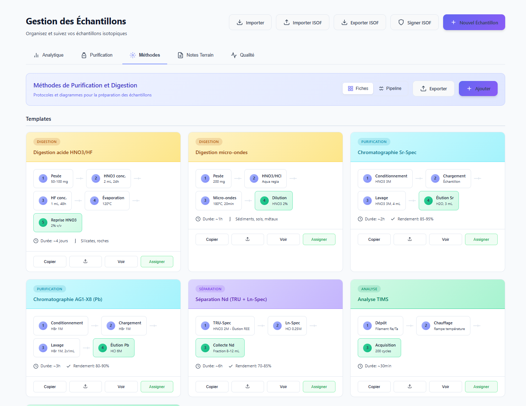View the Chromatographie Sr-Spec template

point(445,239)
